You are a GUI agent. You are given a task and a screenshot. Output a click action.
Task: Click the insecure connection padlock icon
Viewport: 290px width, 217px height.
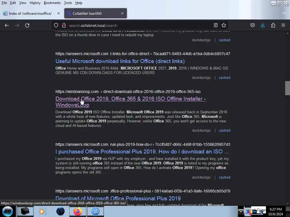[x=64, y=25]
